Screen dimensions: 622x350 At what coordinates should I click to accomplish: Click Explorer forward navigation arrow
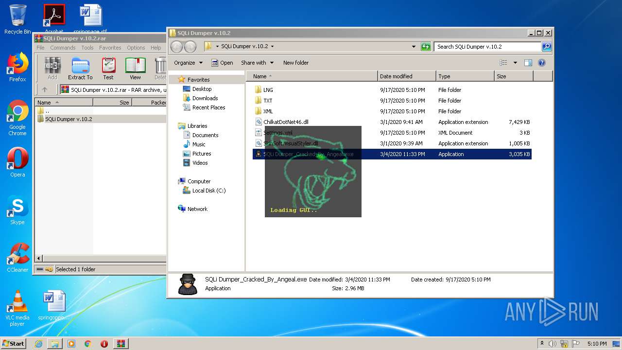coord(190,47)
